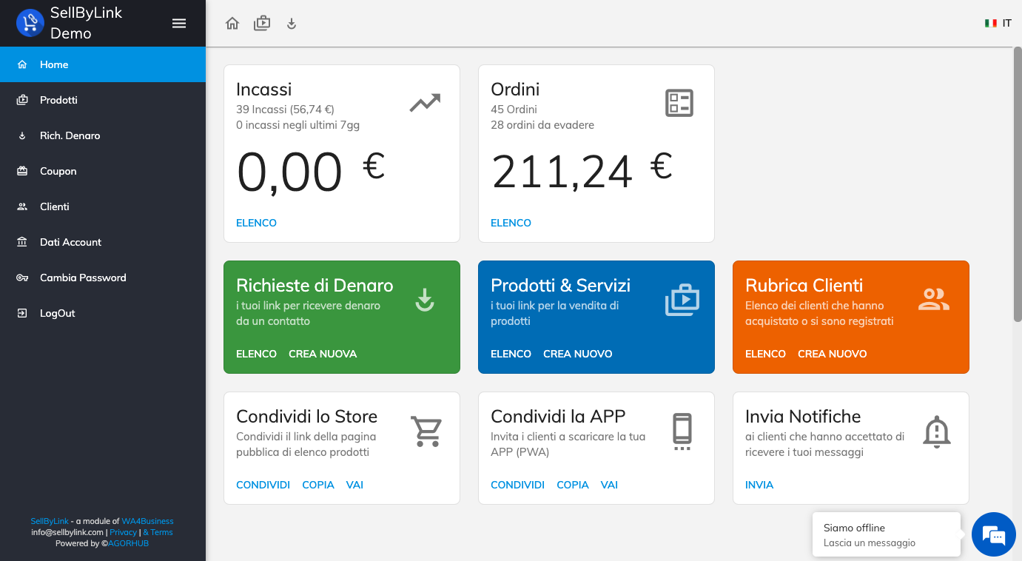This screenshot has width=1022, height=561.
Task: Select Home in the sidebar menu
Action: click(103, 64)
